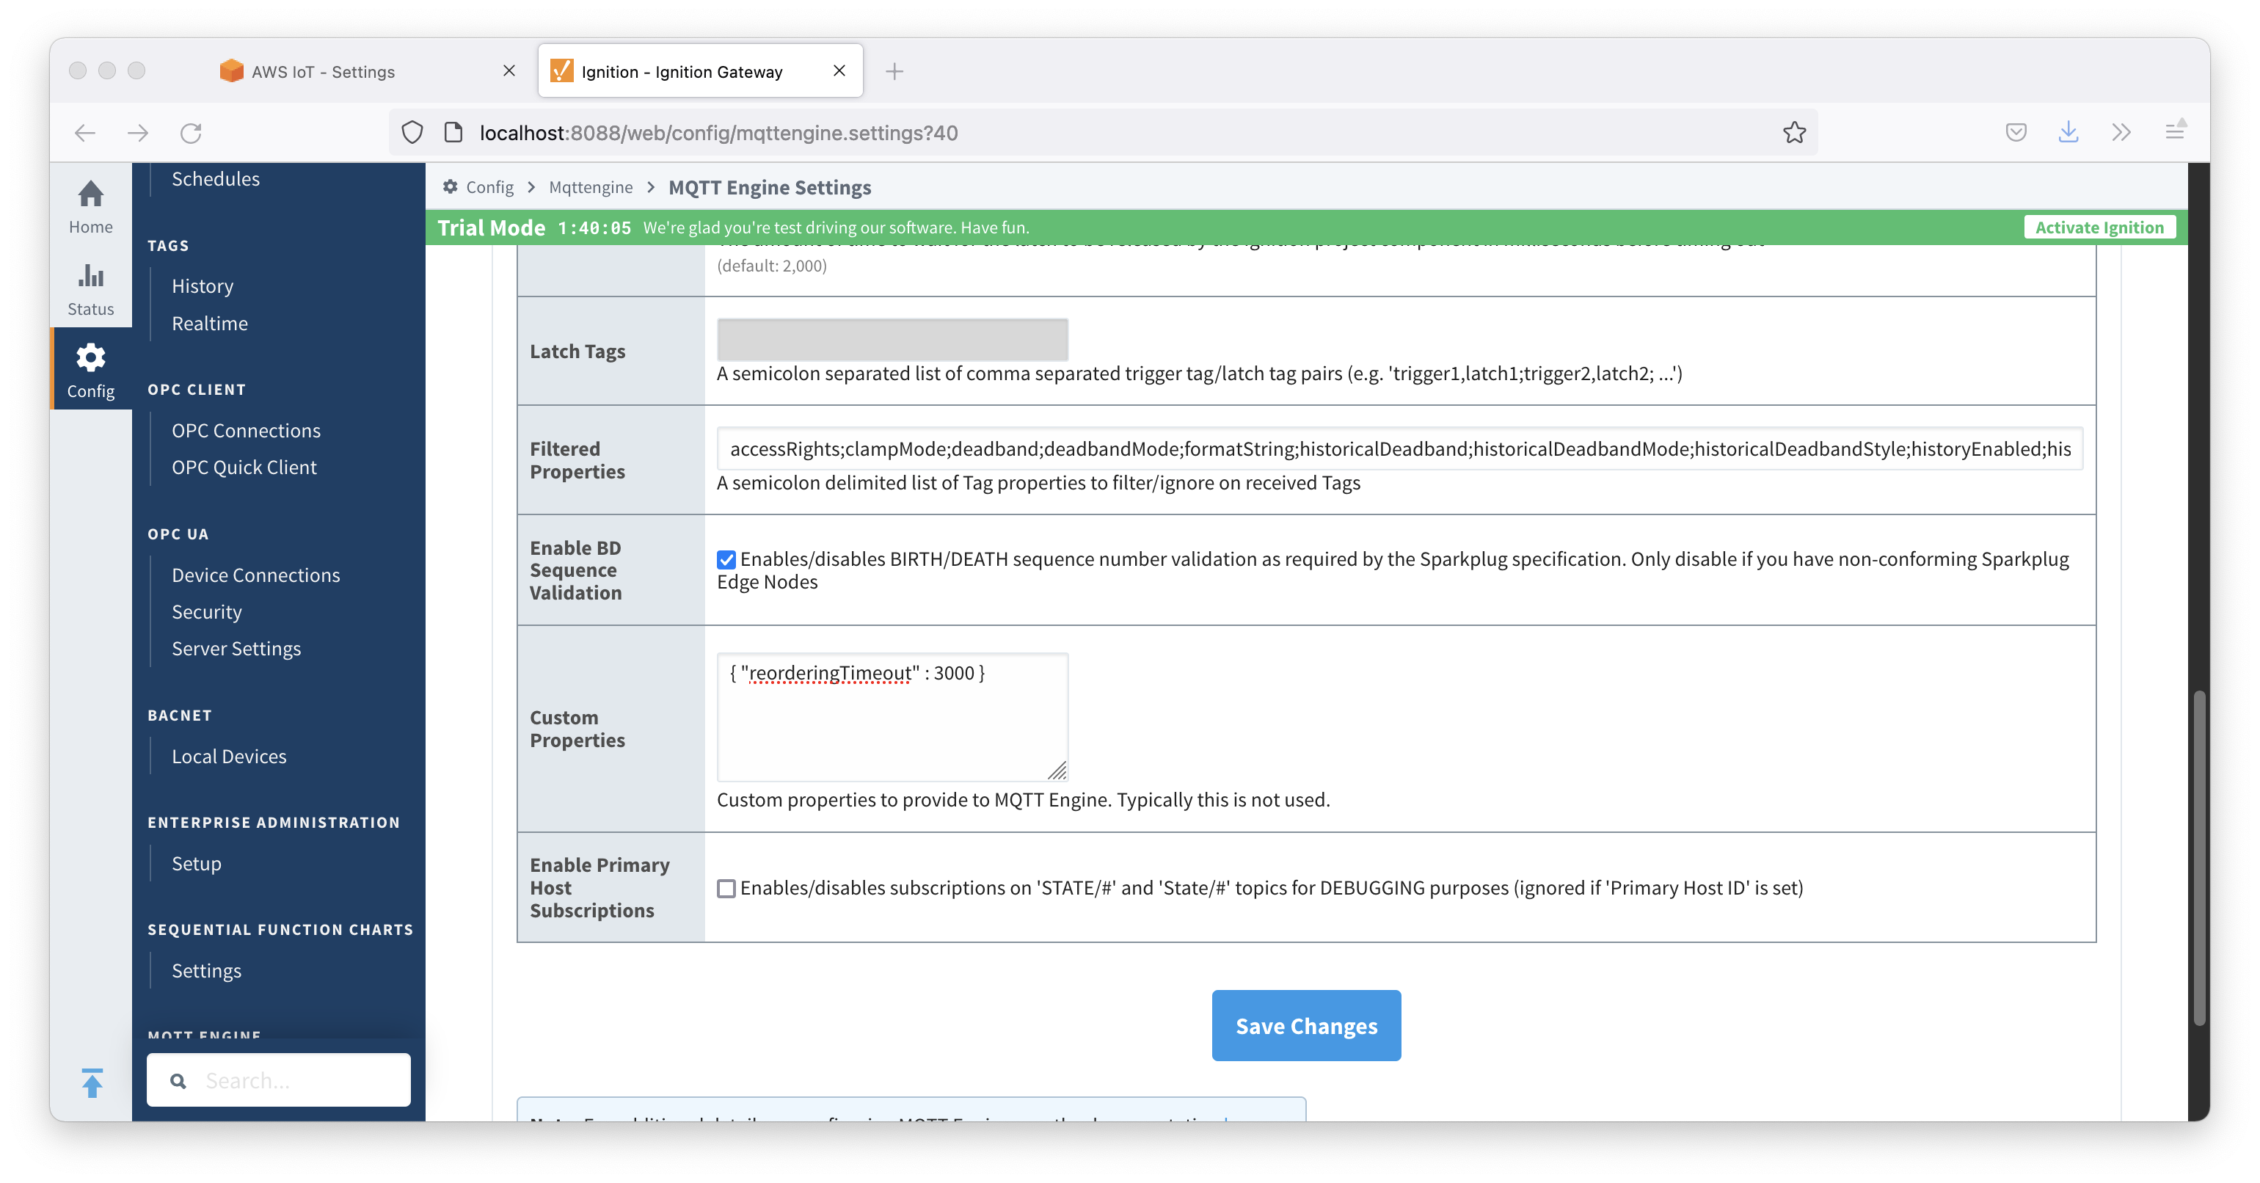The height and width of the screenshot is (1183, 2260).
Task: Click the Save Changes button
Action: pyautogui.click(x=1305, y=1026)
